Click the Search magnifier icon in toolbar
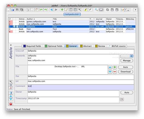Viewport: 144px width, 119px height. coord(96,10)
